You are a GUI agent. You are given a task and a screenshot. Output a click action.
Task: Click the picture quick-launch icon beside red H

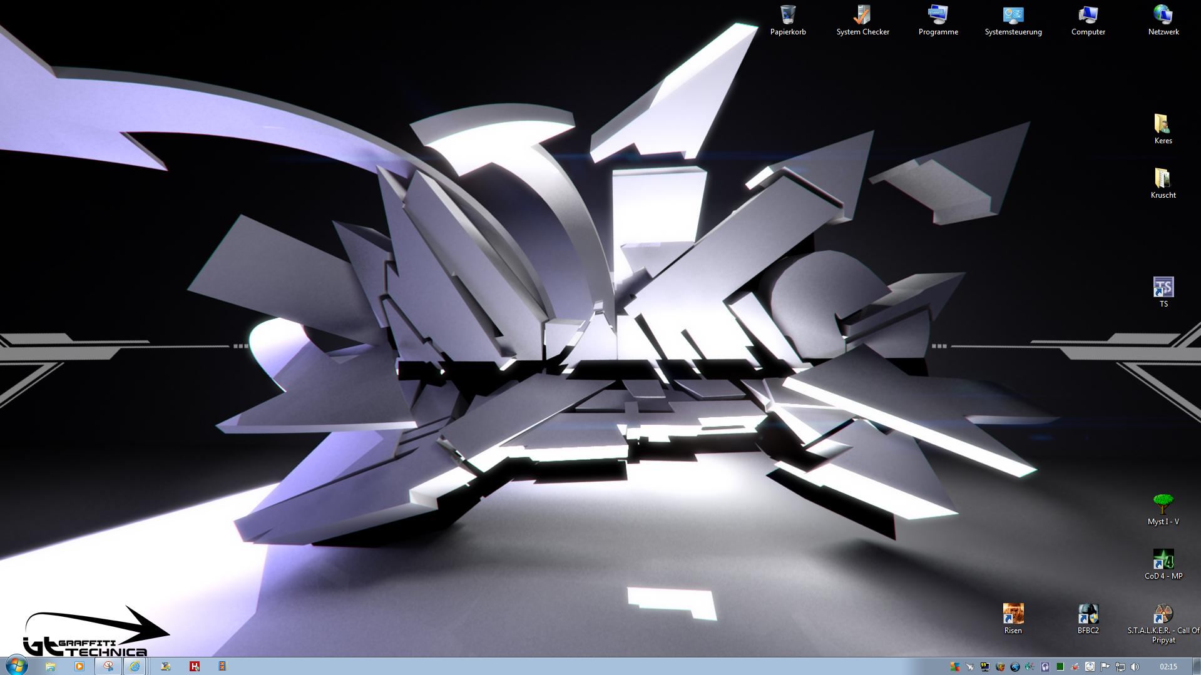point(166,666)
